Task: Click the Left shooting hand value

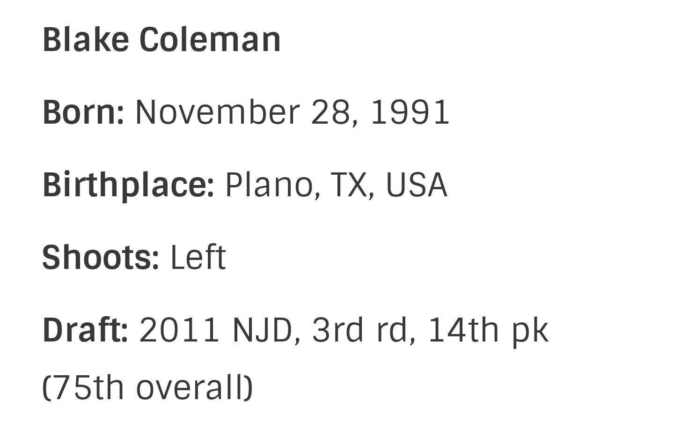Action: pyautogui.click(x=198, y=257)
